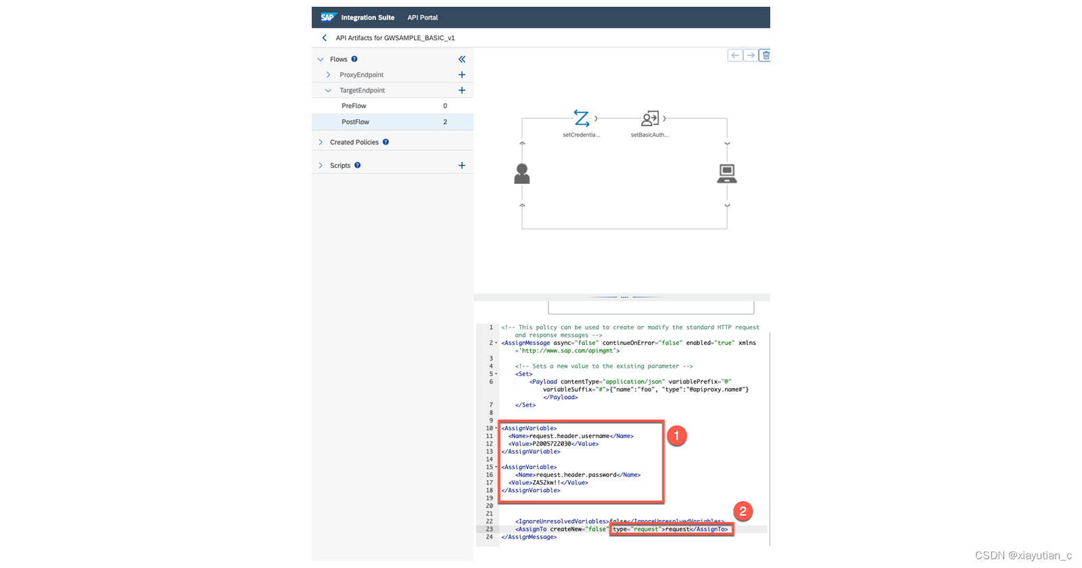The height and width of the screenshot is (568, 1082).
Task: Place cursor in the request.header.password line
Action: tap(578, 475)
